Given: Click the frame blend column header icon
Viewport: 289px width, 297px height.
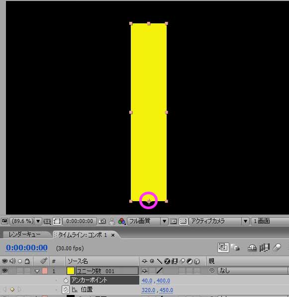Looking at the screenshot, I should (x=175, y=261).
